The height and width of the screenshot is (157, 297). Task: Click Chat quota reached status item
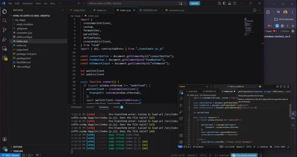(x=244, y=155)
